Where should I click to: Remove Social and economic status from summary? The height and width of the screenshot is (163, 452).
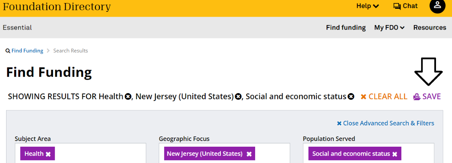tap(351, 97)
